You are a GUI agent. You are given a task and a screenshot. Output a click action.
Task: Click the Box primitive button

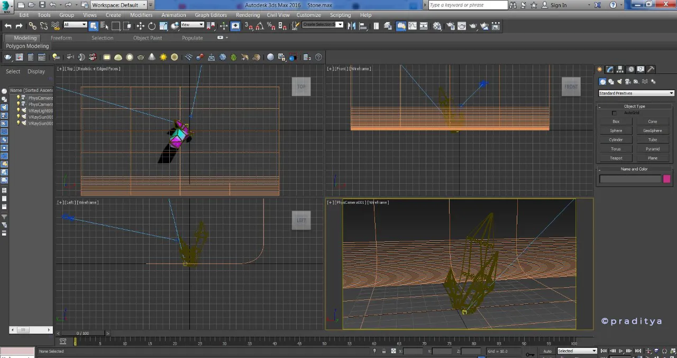pyautogui.click(x=616, y=121)
